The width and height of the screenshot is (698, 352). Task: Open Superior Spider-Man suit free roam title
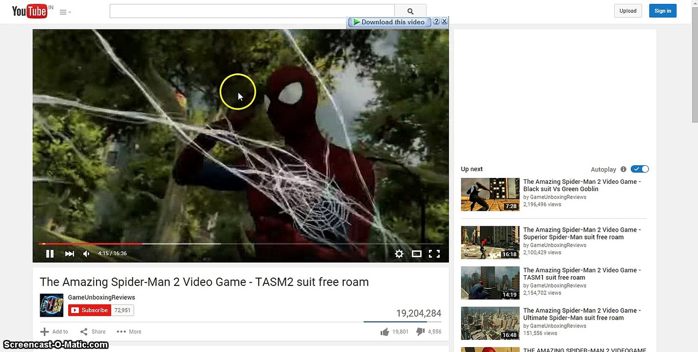point(582,233)
